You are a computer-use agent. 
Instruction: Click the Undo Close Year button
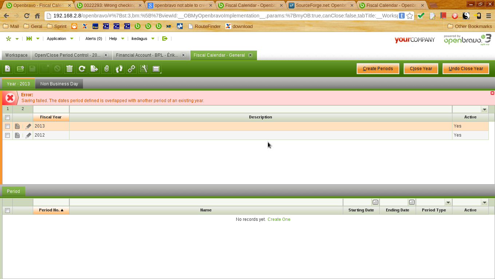click(466, 69)
